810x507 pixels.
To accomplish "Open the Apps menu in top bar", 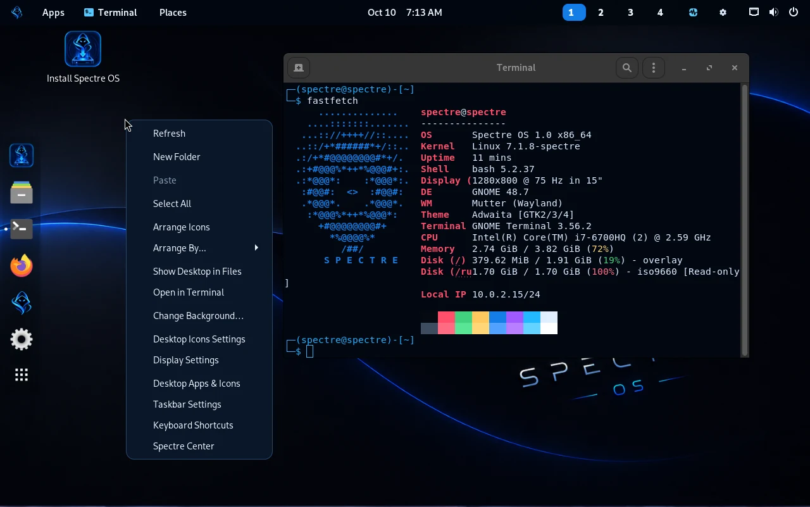I will [53, 12].
